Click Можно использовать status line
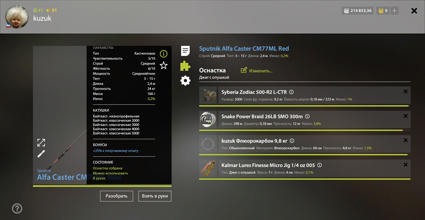Screen dimensions: 425x220 click(x=110, y=173)
